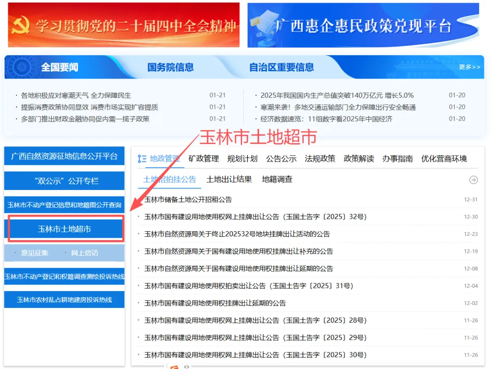
Task: Open 玉林市储备土地公开招租公告 article
Action: 188,200
